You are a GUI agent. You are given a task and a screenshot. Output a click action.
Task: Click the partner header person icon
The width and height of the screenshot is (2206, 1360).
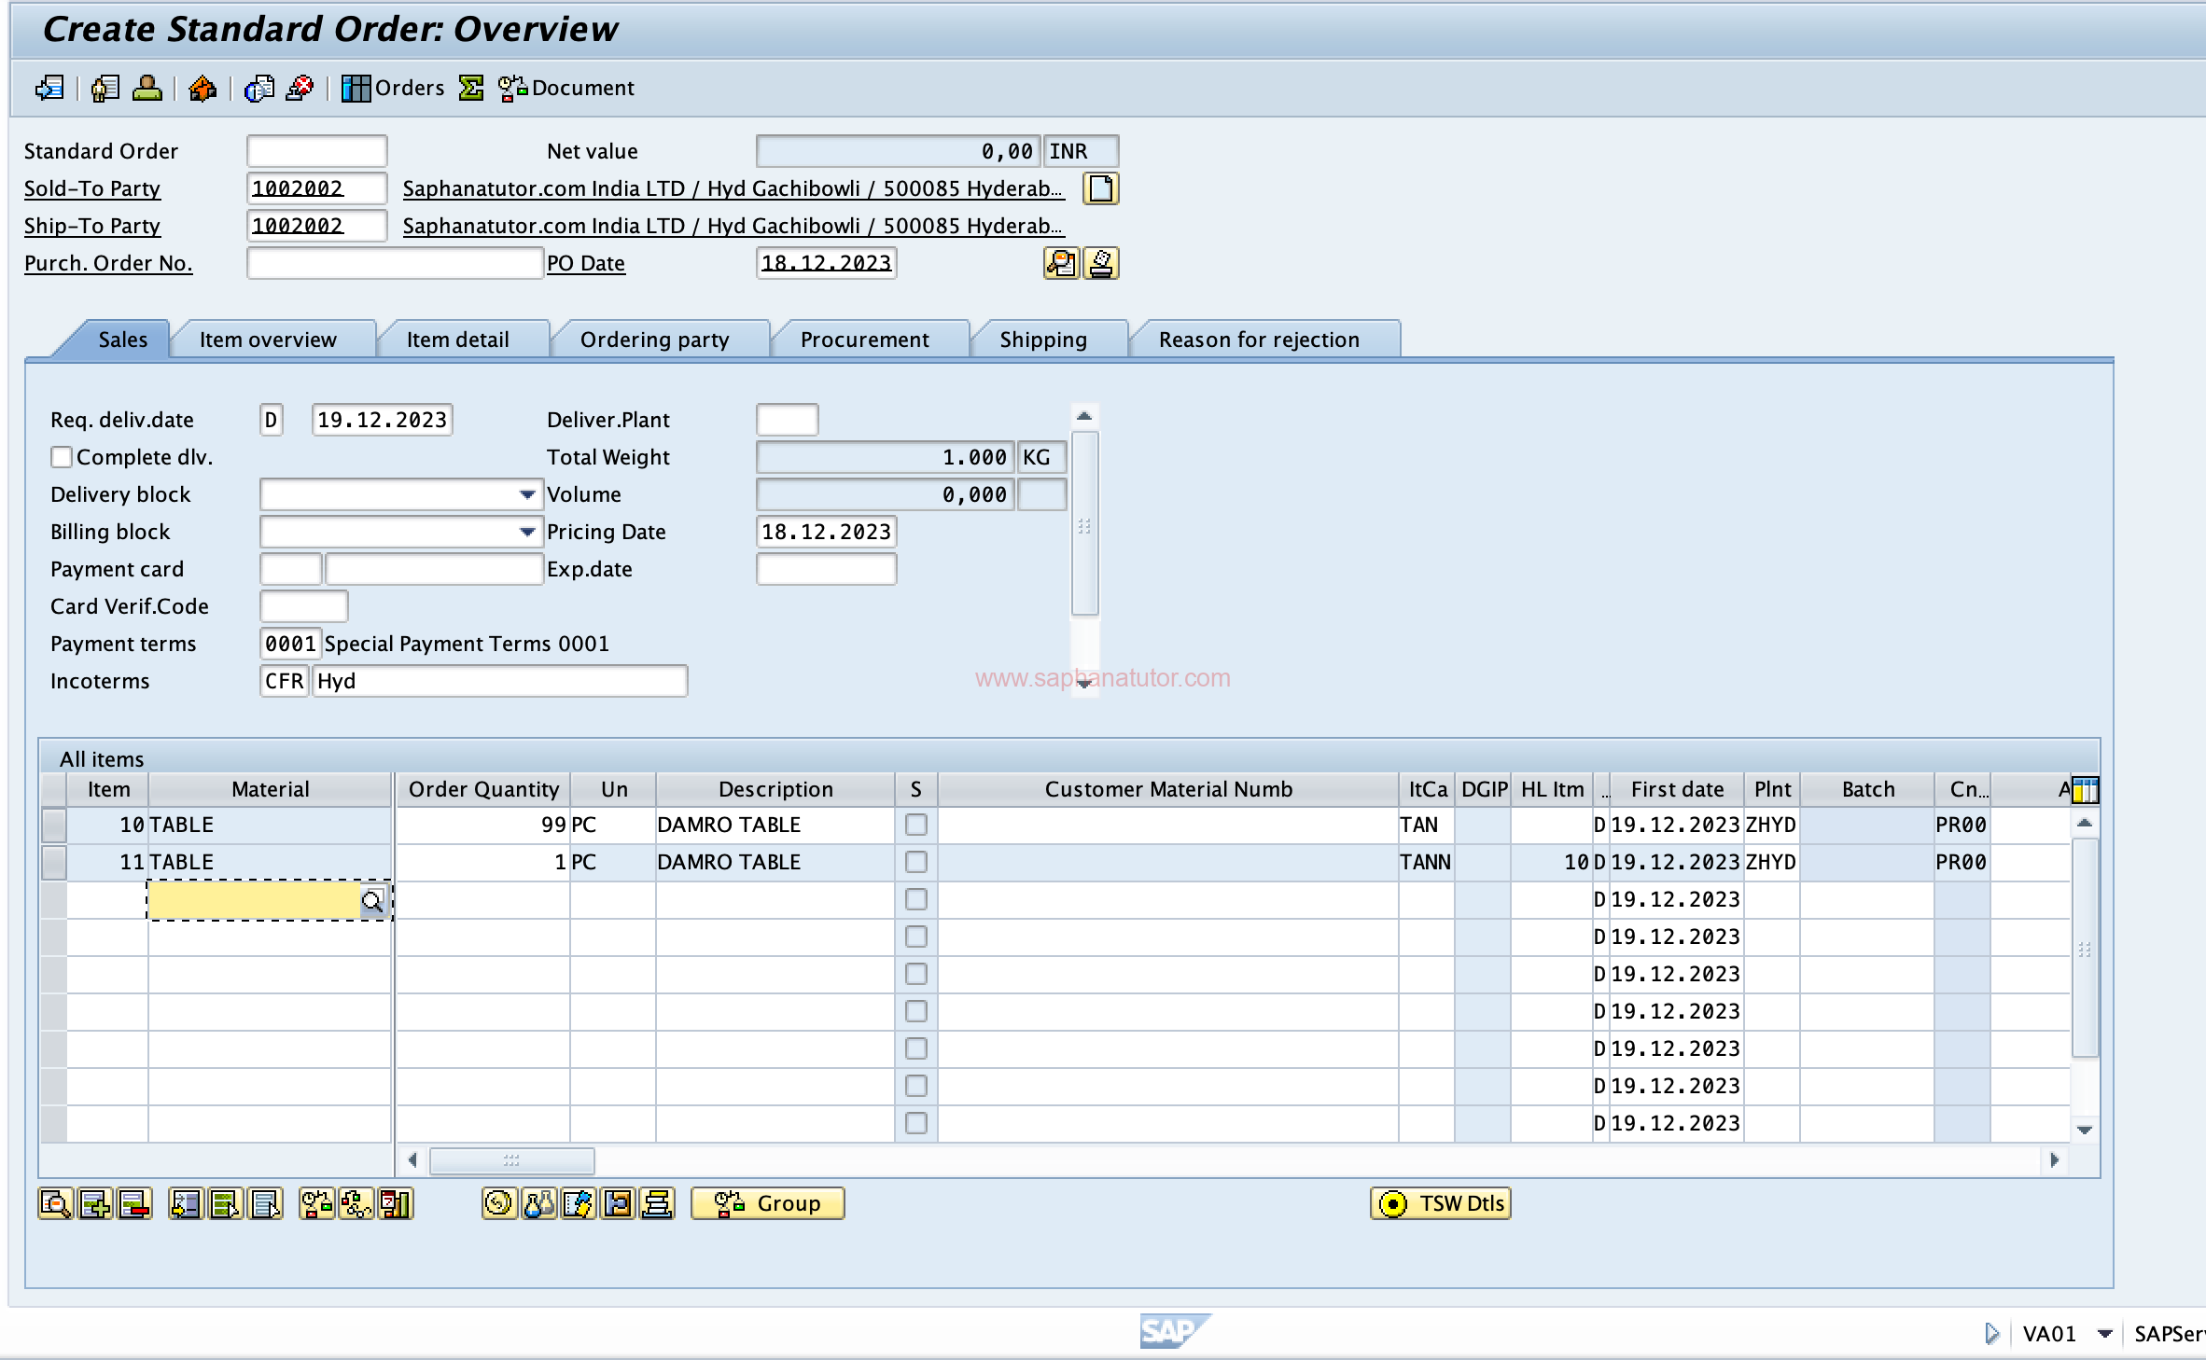pyautogui.click(x=147, y=88)
